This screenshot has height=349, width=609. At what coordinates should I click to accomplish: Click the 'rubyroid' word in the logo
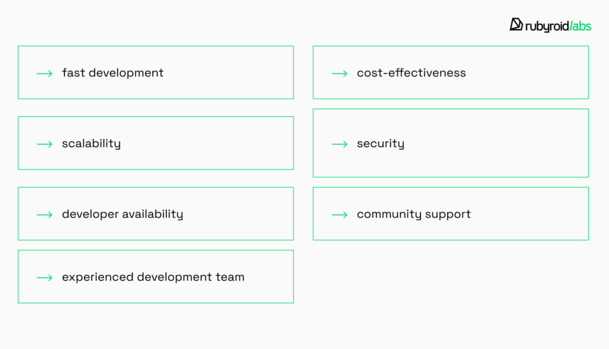[x=547, y=26]
